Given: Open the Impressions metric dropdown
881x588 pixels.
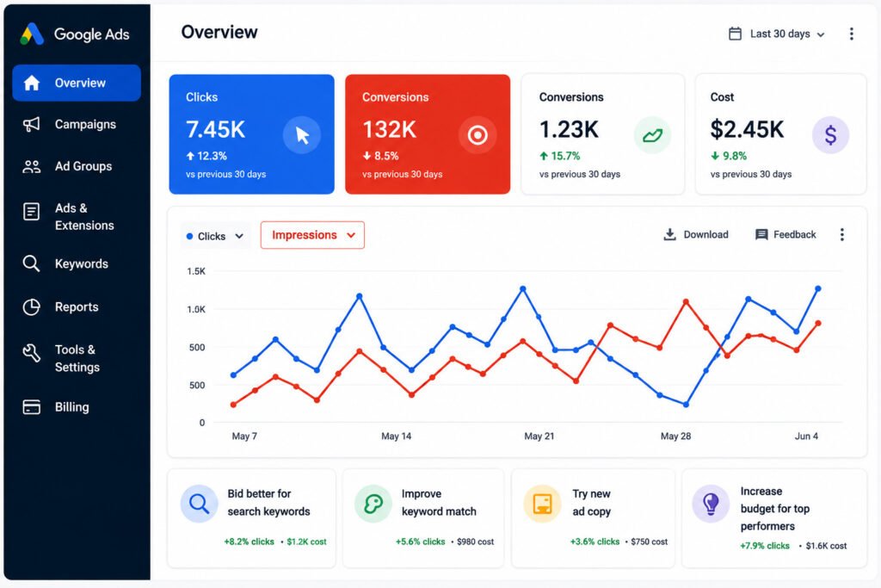Looking at the screenshot, I should click(312, 235).
